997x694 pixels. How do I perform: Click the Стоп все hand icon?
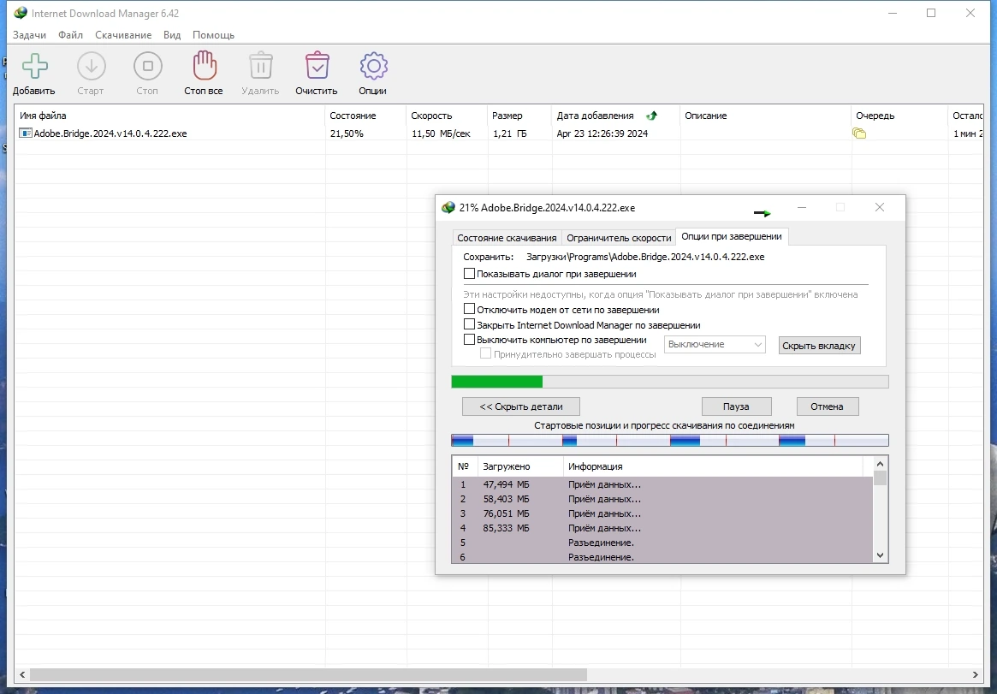204,65
